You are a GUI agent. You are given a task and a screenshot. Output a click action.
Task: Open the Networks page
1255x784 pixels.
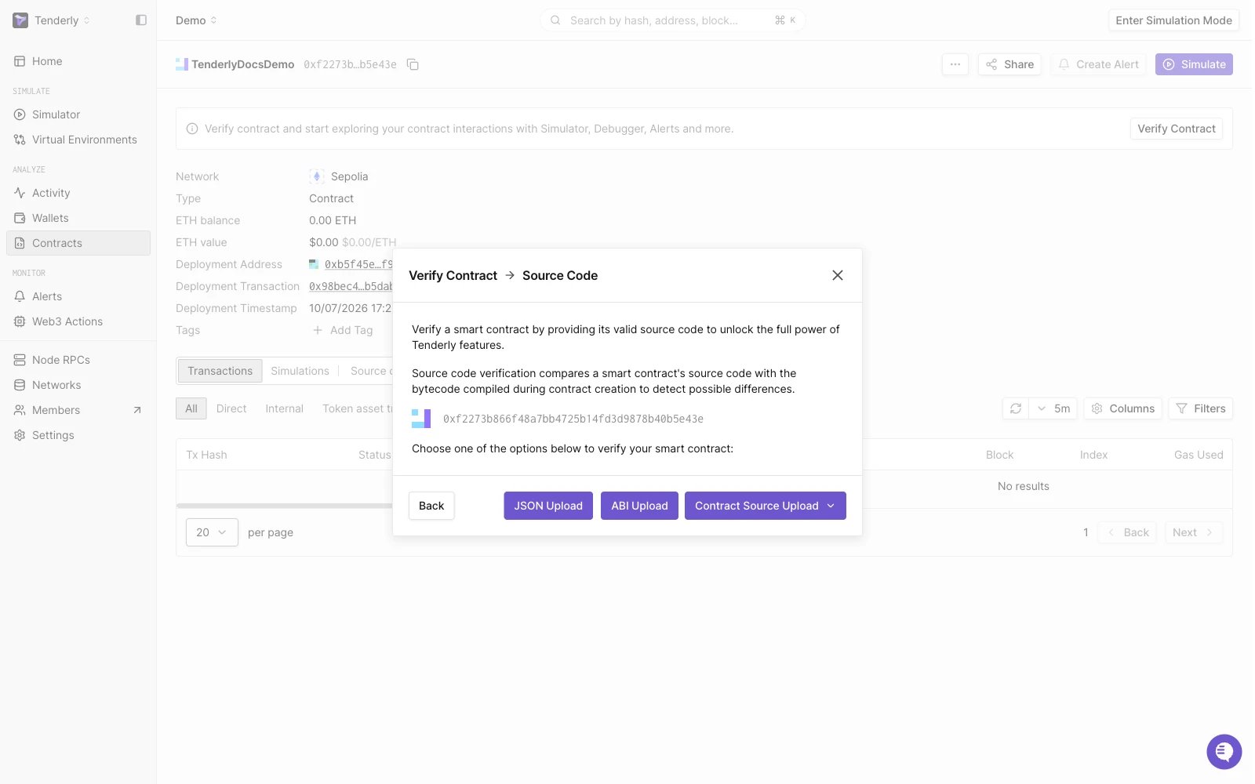(78, 385)
